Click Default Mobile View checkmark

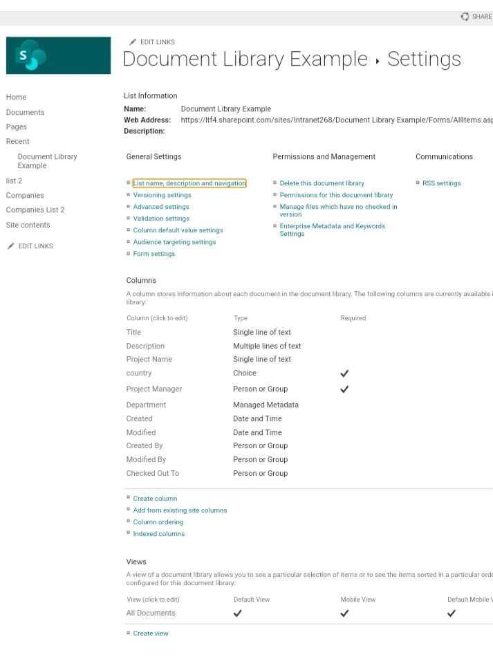tap(451, 613)
